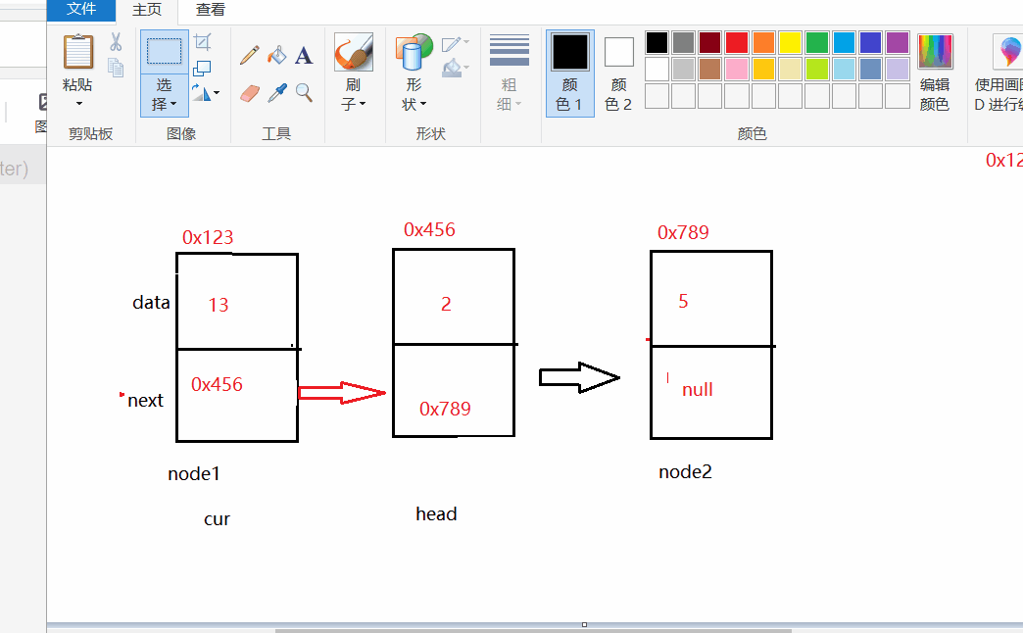
Task: Expand the shape Fill dropdown arrow
Action: pyautogui.click(x=465, y=67)
